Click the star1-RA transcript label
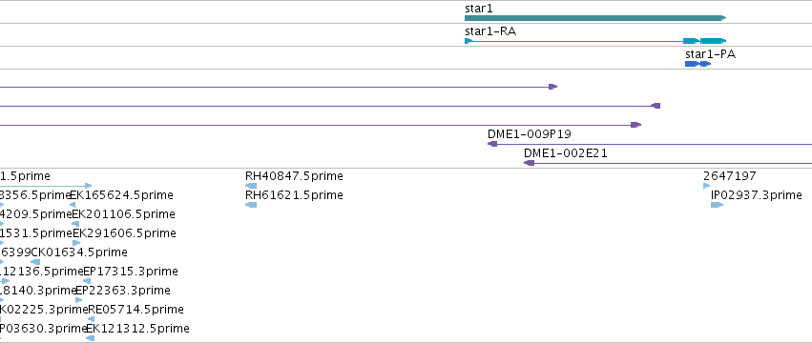The height and width of the screenshot is (343, 812). 490,31
